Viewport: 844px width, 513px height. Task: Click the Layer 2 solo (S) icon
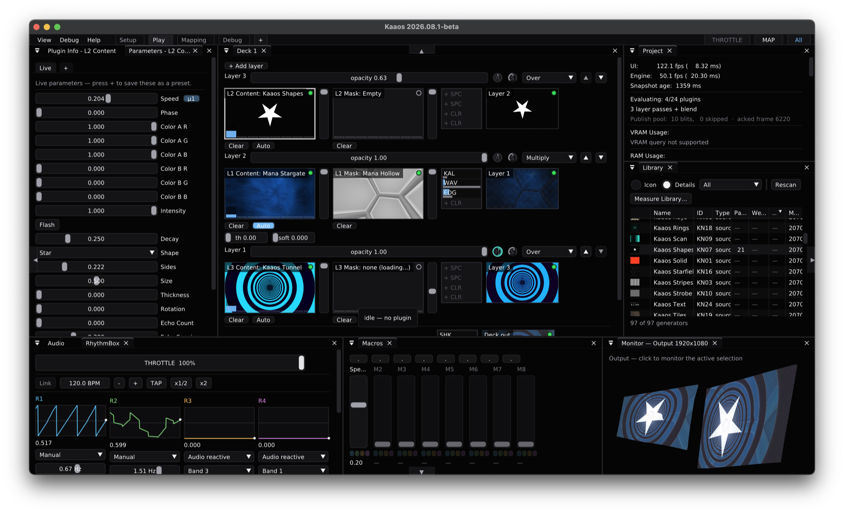pyautogui.click(x=512, y=157)
